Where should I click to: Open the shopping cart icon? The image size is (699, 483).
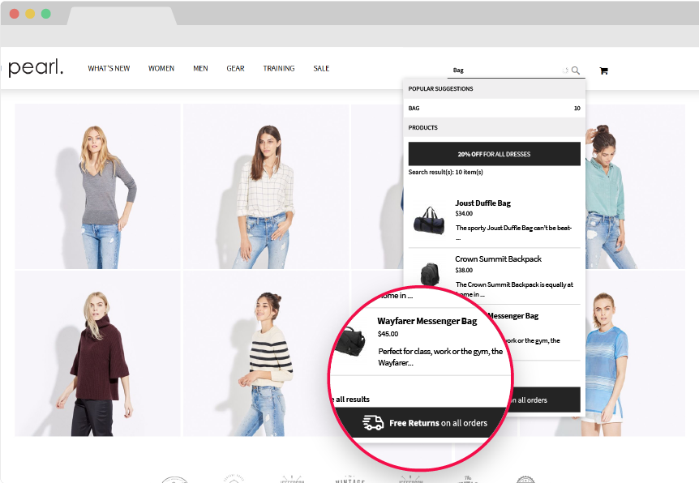click(x=603, y=71)
